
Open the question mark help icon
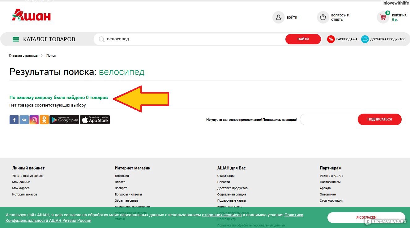pyautogui.click(x=323, y=17)
